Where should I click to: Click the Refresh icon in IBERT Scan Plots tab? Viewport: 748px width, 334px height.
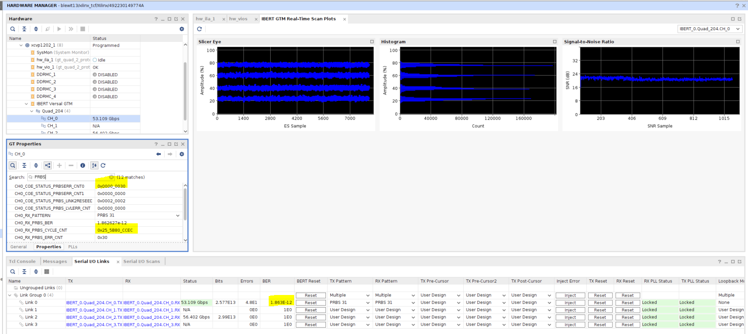click(x=199, y=29)
